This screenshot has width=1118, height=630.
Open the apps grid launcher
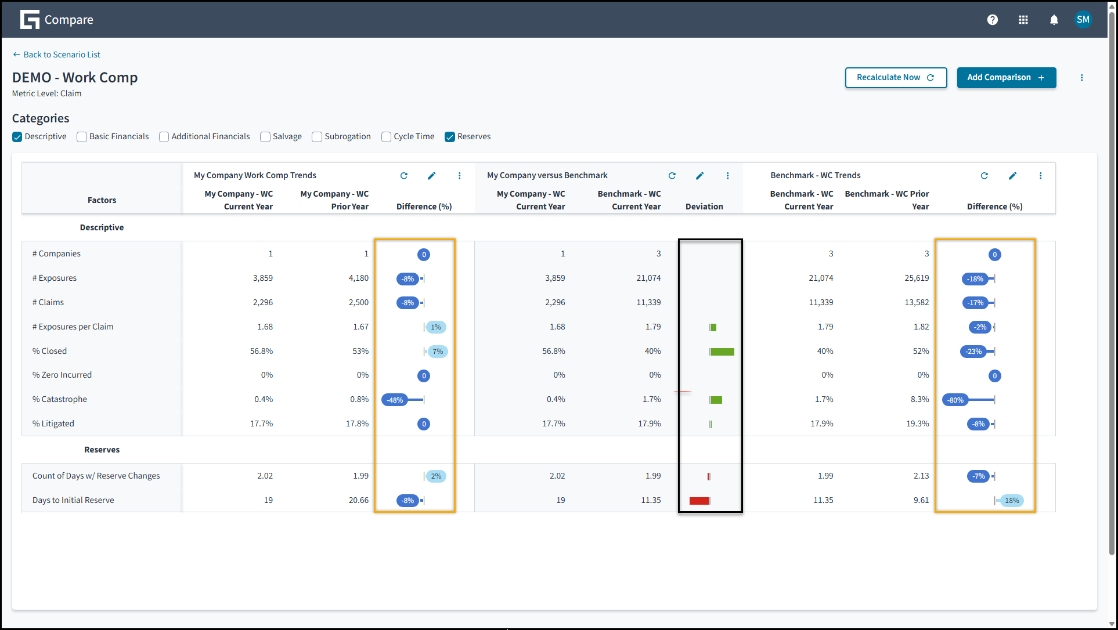coord(1023,20)
